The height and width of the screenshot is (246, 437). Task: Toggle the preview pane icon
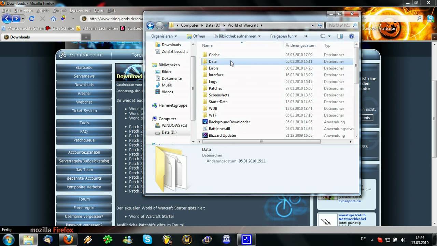[x=340, y=36]
